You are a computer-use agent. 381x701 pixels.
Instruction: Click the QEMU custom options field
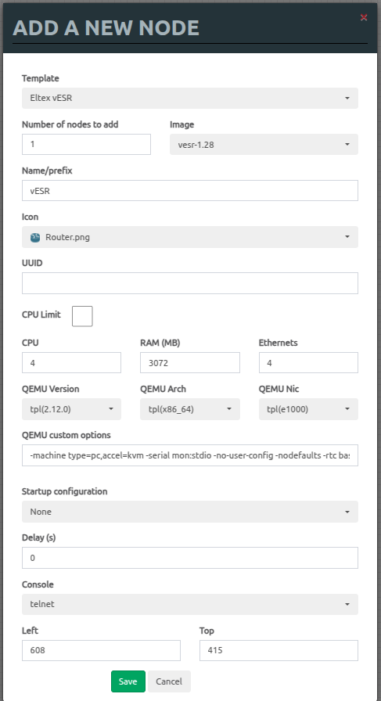(x=190, y=455)
